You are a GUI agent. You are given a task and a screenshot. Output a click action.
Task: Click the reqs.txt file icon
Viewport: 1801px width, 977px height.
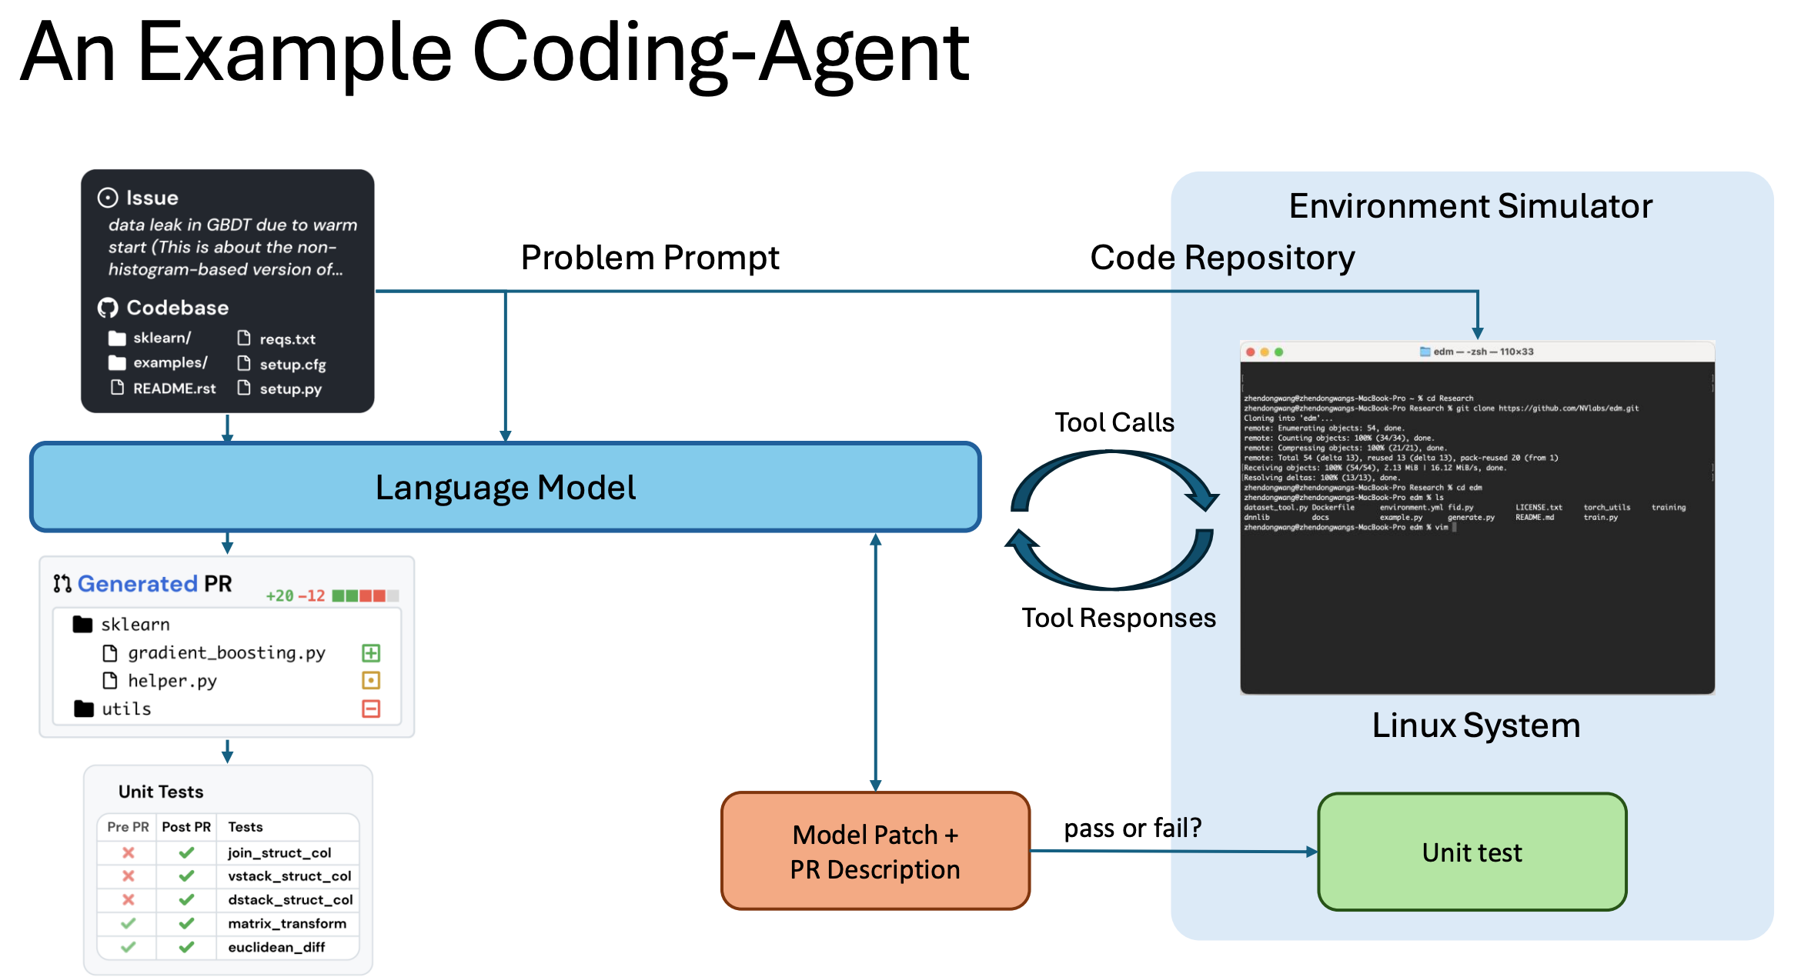pos(244,338)
